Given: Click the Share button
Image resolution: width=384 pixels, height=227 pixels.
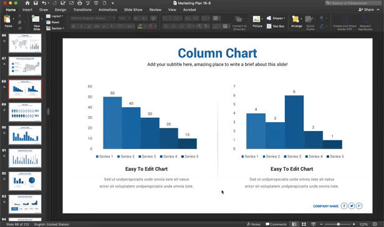Looking at the screenshot, I should pyautogui.click(x=366, y=9).
